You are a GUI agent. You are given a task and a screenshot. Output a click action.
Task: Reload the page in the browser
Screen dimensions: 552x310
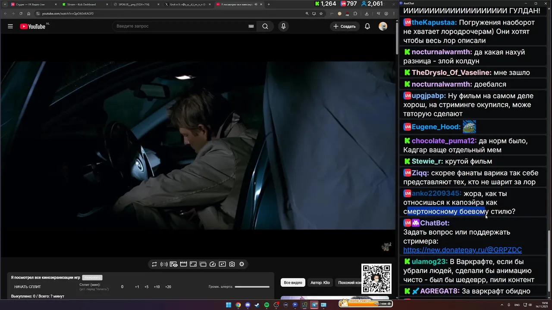point(21,13)
